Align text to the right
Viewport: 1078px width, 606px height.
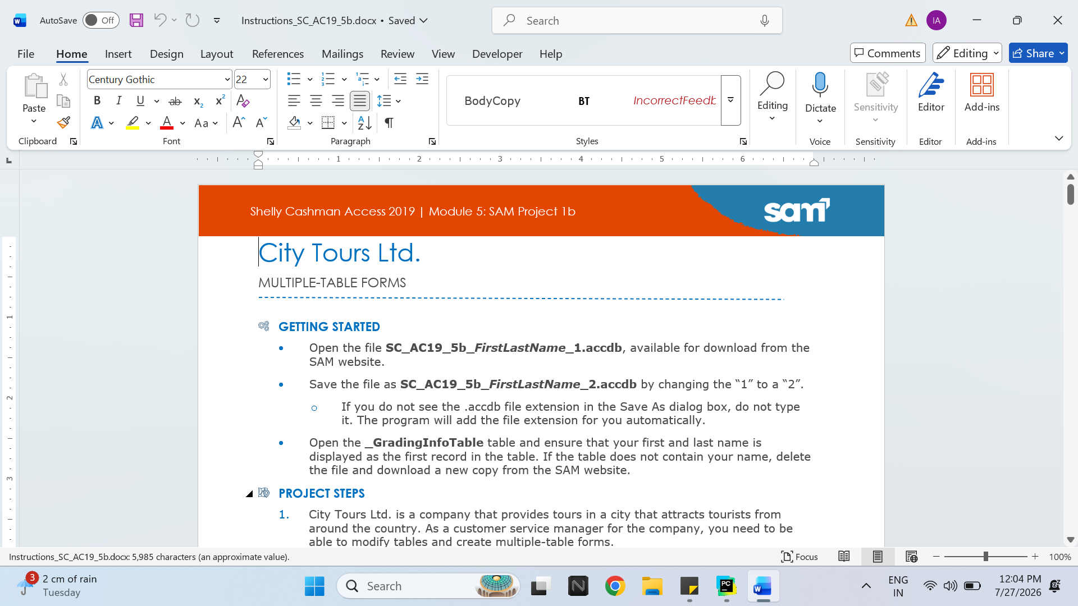click(338, 101)
